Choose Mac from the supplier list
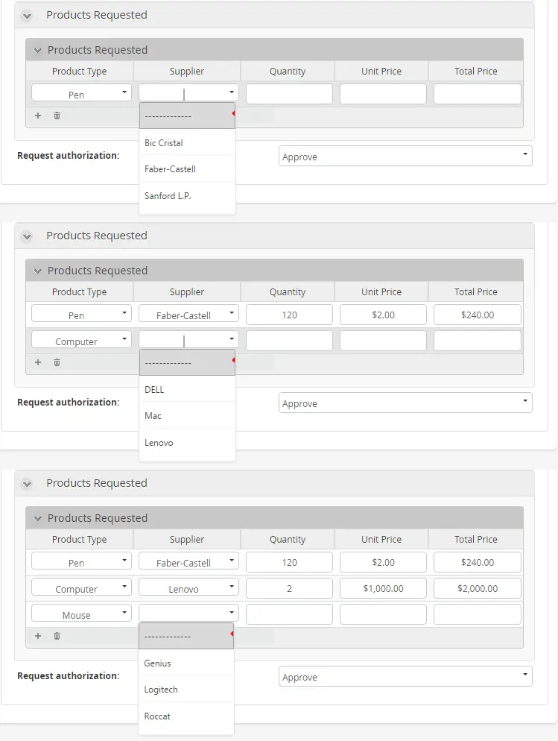 [x=187, y=416]
